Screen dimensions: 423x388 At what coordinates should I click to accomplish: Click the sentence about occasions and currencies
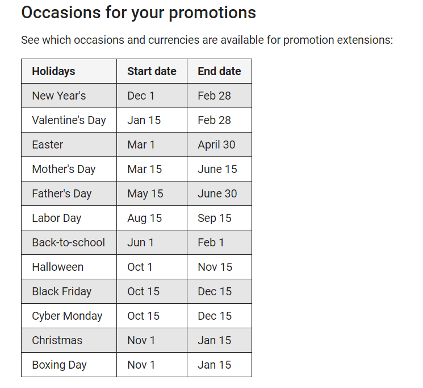click(207, 40)
